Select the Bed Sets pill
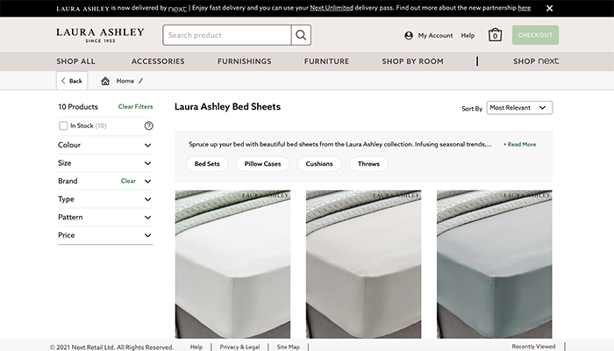The width and height of the screenshot is (614, 351). click(207, 164)
